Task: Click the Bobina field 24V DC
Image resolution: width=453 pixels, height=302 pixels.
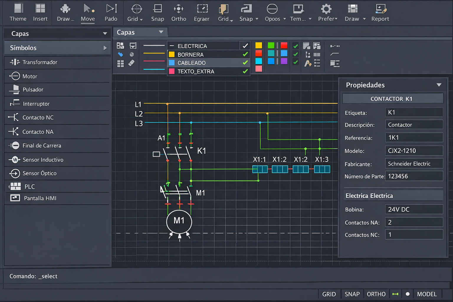Action: pos(414,209)
